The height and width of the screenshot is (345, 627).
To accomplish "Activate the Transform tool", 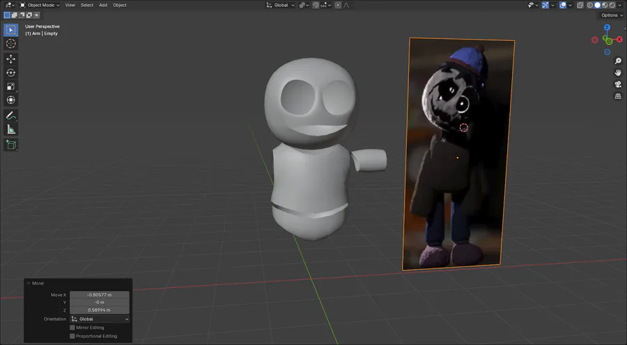I will click(x=10, y=100).
